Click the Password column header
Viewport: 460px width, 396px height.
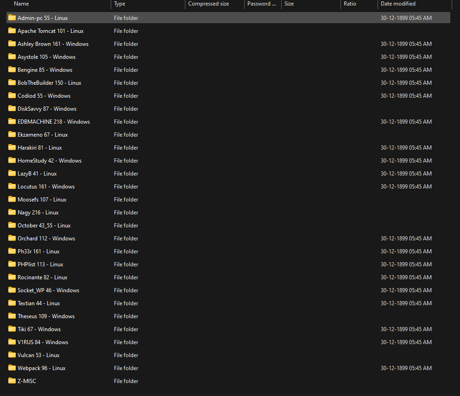(263, 4)
